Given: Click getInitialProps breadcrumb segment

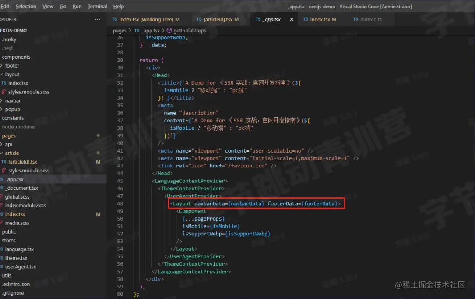Looking at the screenshot, I should 190,31.
